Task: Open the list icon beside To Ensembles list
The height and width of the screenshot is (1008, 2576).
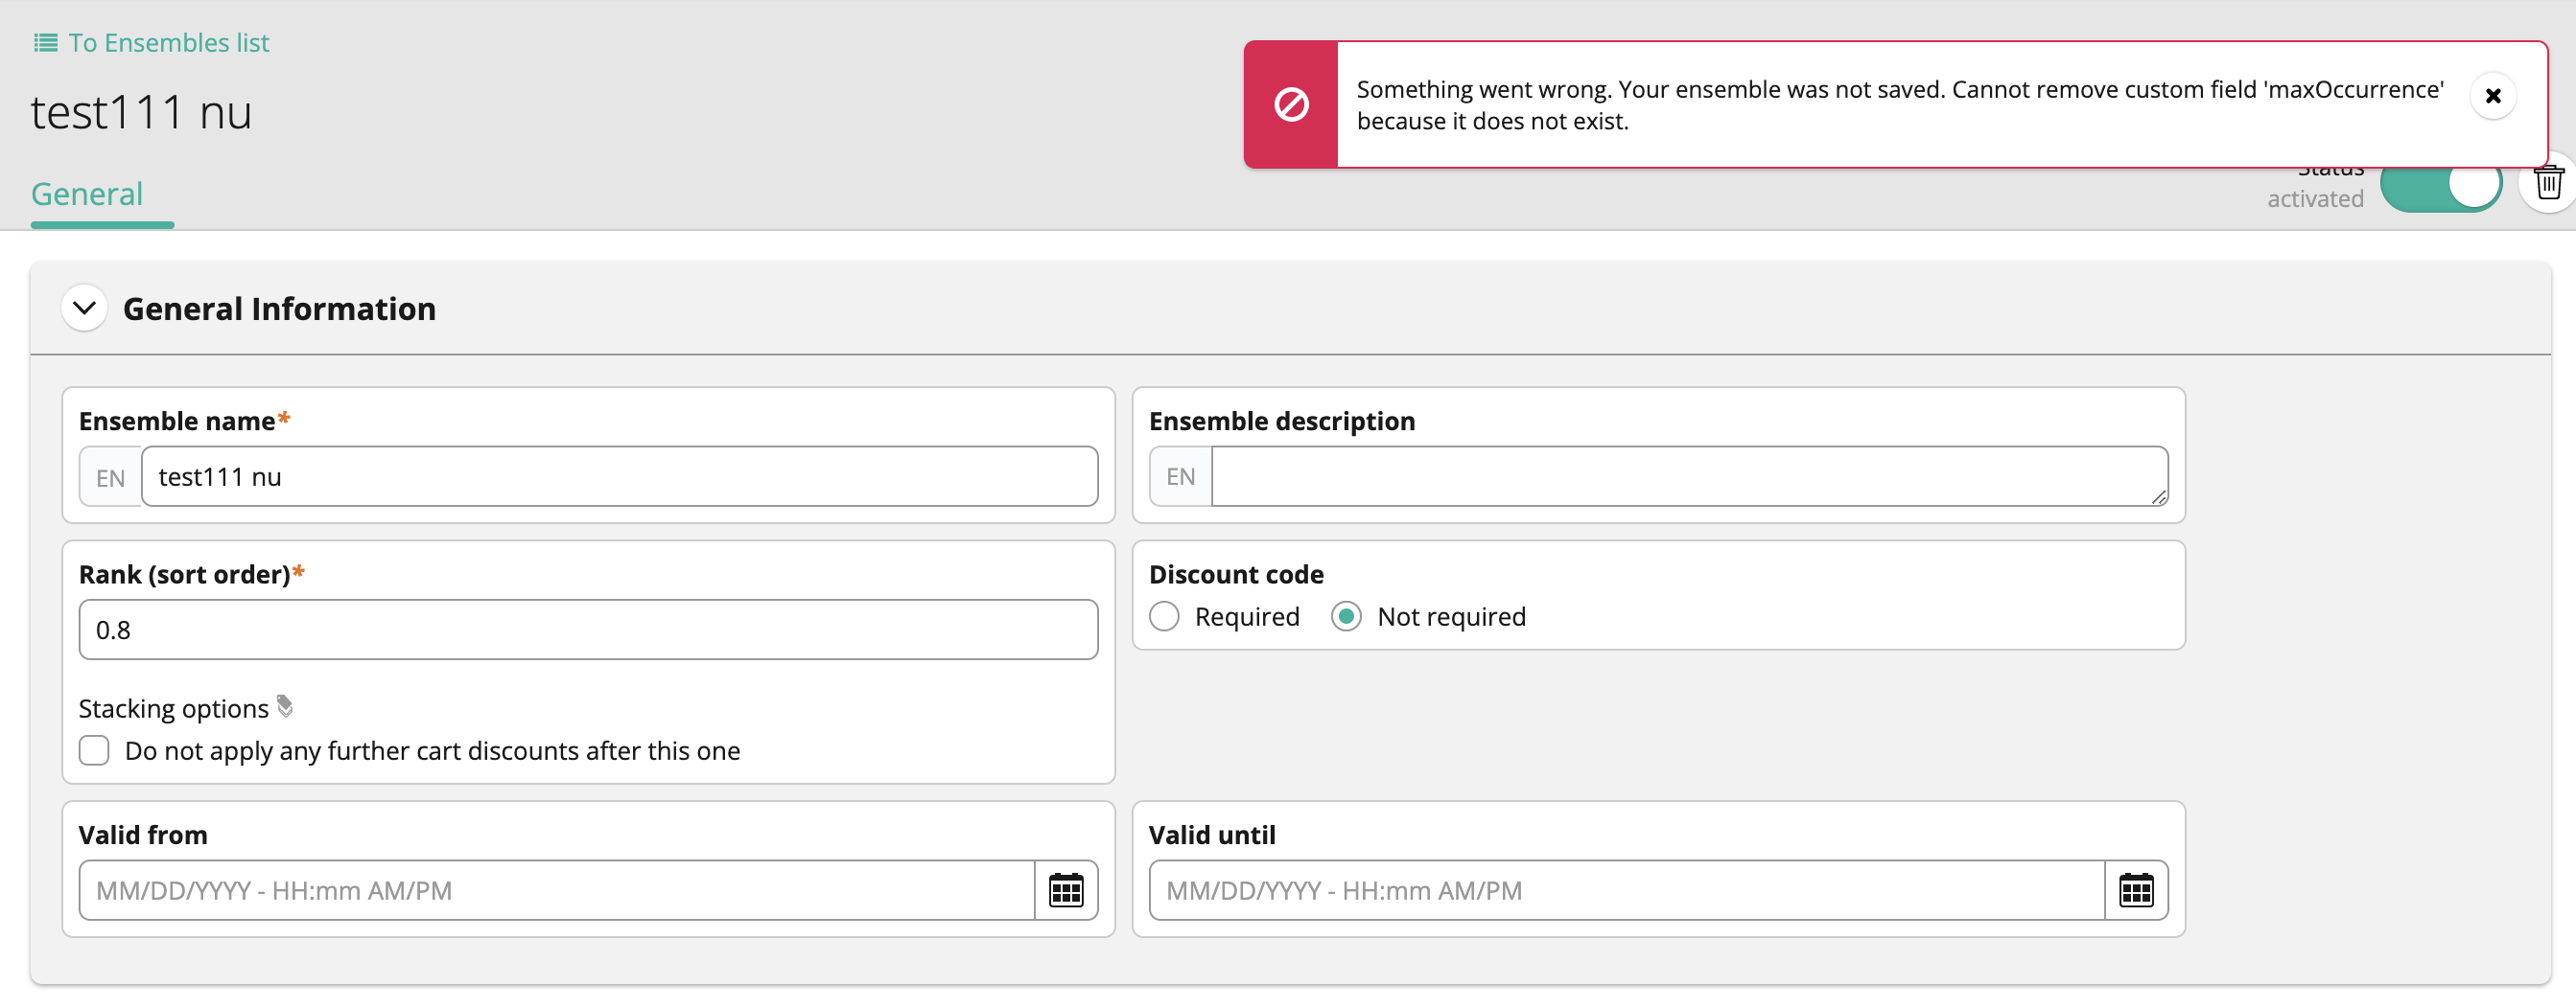Action: pos(44,42)
